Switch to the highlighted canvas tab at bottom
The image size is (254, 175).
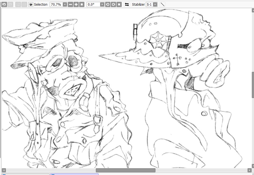click(74, 174)
